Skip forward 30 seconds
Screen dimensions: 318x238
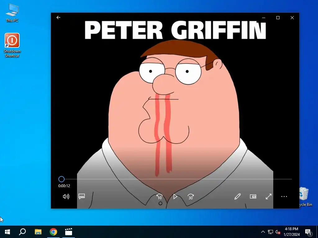coord(191,196)
